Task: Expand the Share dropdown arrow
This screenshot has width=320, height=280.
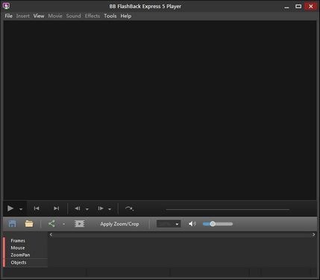Action: (x=63, y=224)
